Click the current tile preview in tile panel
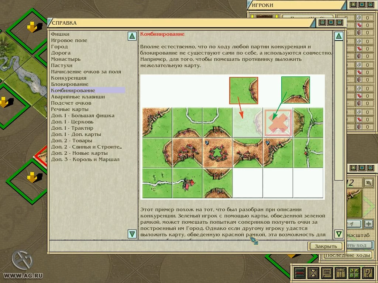The height and width of the screenshot is (283, 378). pyautogui.click(x=355, y=203)
